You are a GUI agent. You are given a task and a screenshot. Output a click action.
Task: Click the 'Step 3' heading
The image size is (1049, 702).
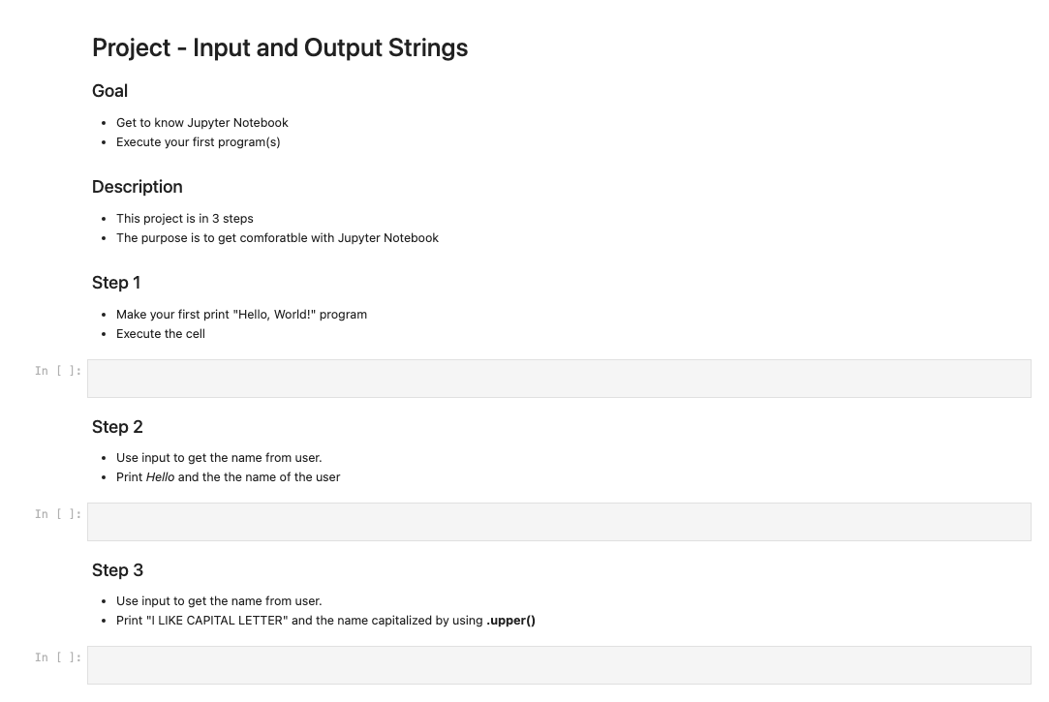(117, 570)
